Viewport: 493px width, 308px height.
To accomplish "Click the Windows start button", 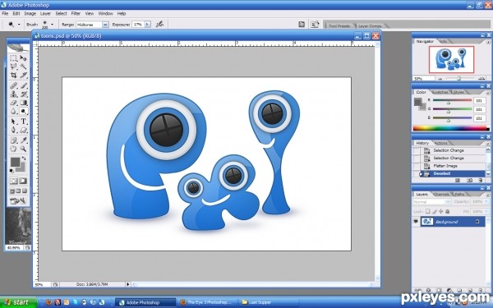I will click(17, 302).
